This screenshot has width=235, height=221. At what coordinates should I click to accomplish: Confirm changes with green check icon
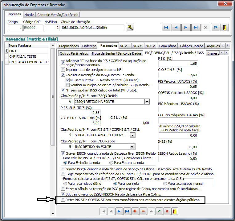point(159,211)
